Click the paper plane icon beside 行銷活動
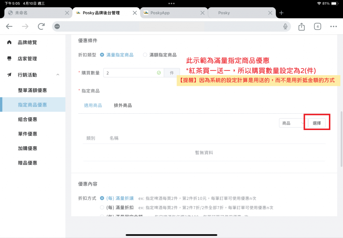This screenshot has height=238, width=343. click(x=9, y=75)
